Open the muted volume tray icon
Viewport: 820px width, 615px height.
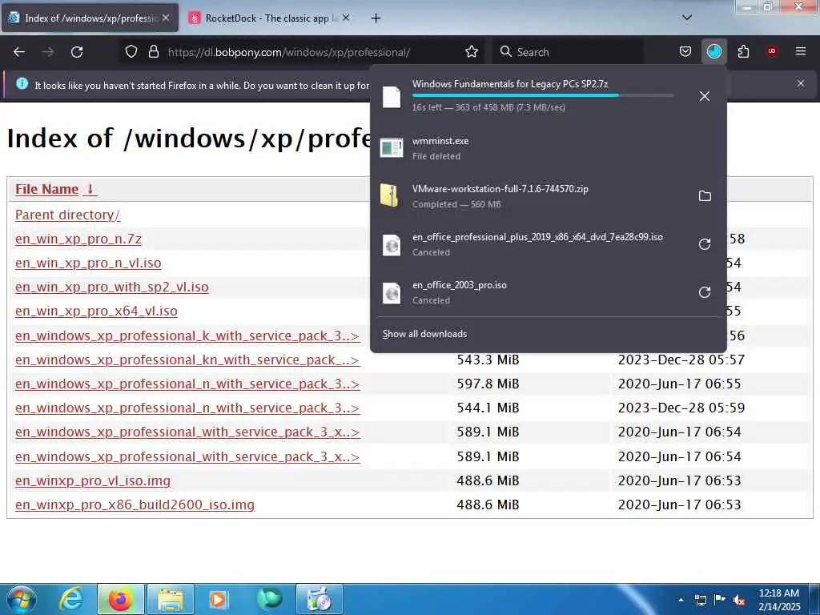[x=739, y=600]
